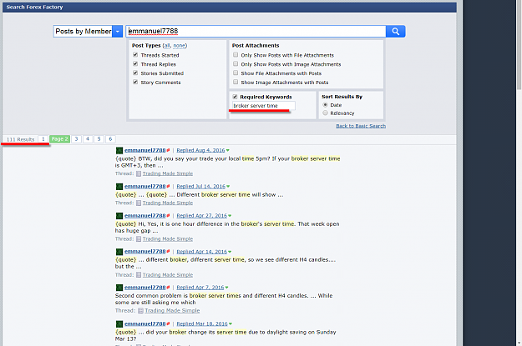Go to results page 4
Screen dimensions: 522x346
88,139
